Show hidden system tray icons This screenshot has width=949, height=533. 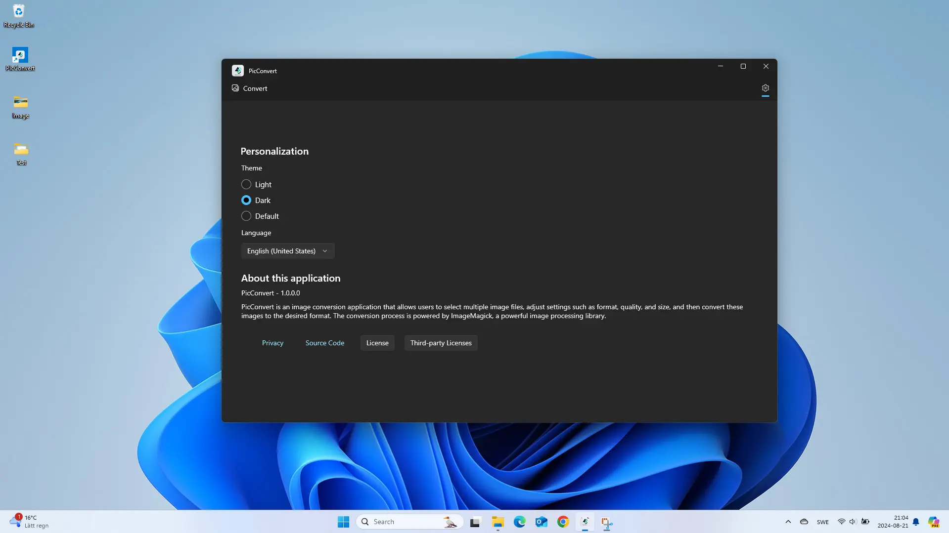[x=788, y=522]
